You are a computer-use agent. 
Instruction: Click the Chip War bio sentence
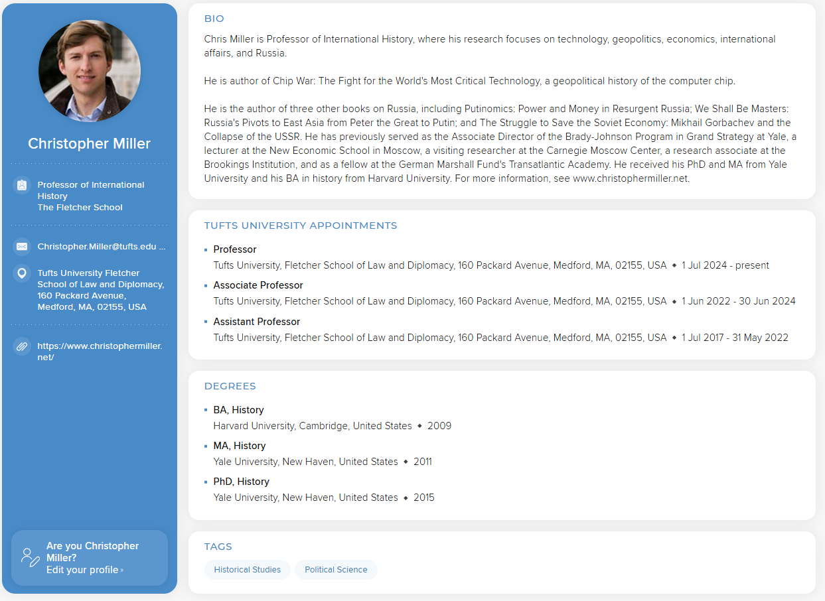470,81
